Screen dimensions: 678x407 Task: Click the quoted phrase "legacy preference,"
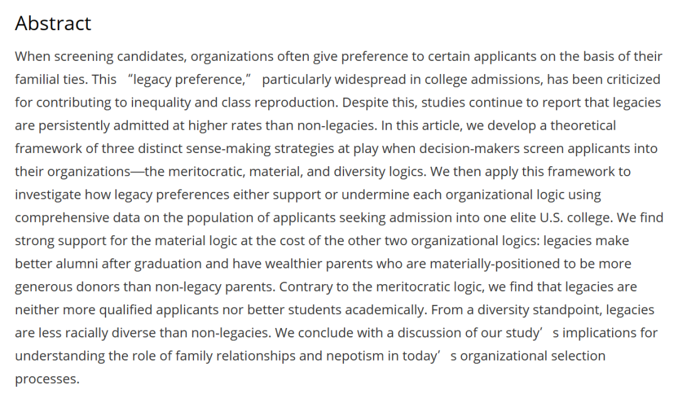(190, 80)
